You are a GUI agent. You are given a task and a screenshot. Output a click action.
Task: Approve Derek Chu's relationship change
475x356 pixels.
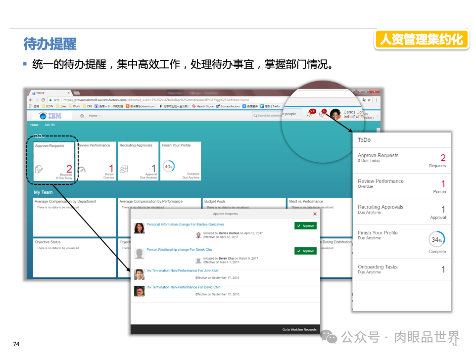pos(305,251)
